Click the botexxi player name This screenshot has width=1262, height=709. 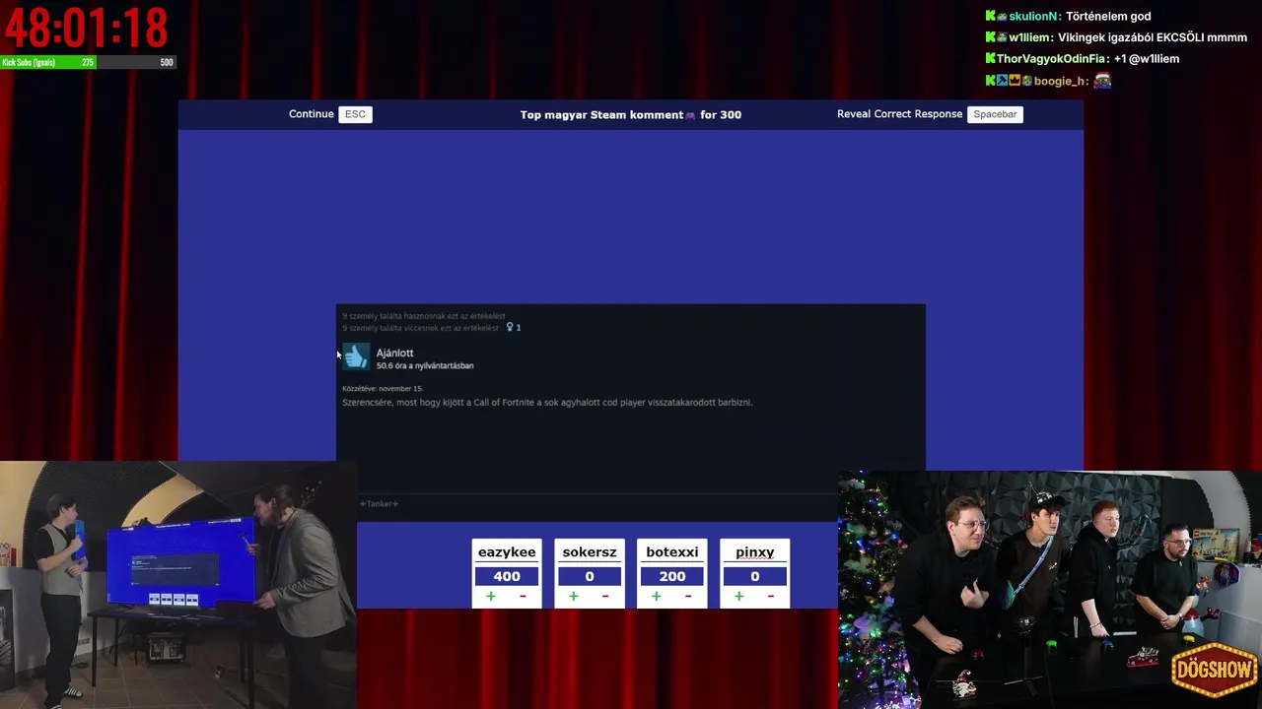[x=672, y=552]
